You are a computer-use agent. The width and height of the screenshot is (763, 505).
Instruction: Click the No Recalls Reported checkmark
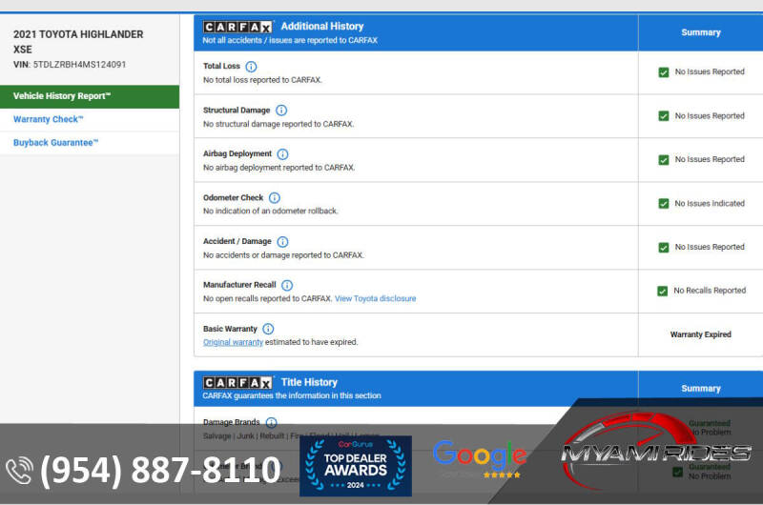pos(662,291)
